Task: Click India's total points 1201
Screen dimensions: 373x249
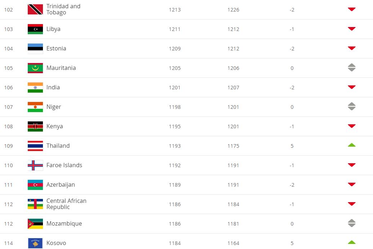Action: click(x=174, y=88)
